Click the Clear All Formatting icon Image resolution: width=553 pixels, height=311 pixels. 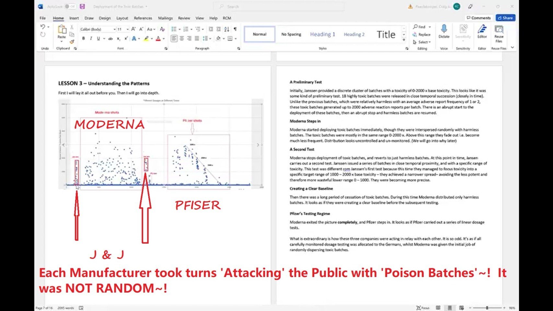tap(162, 29)
